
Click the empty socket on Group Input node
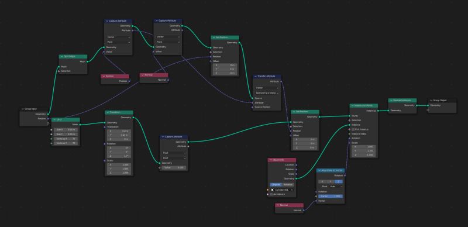(x=48, y=123)
